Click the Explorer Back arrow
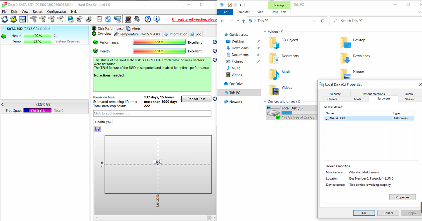 click(223, 21)
